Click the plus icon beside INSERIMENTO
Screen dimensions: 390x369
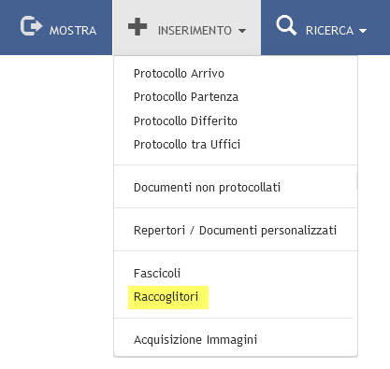(137, 26)
